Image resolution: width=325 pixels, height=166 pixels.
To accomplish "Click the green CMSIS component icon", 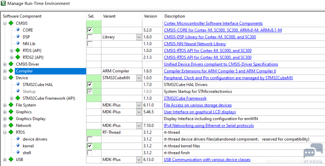I will click(x=11, y=23).
